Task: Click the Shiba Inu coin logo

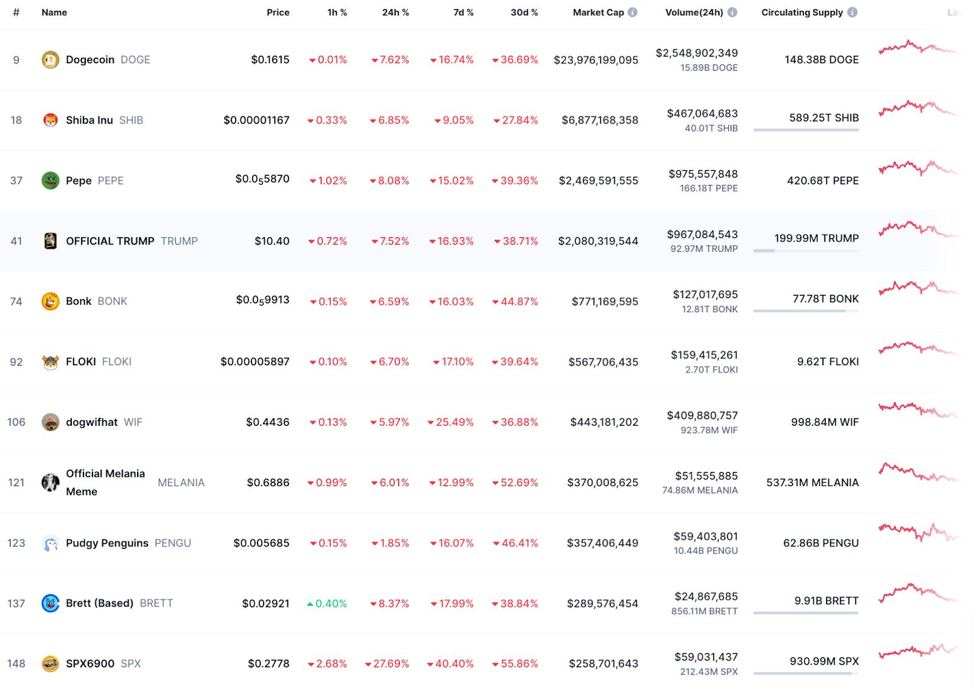Action: point(50,120)
